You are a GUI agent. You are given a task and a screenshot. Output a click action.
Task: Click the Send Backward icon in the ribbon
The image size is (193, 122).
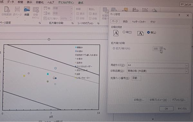click(x=114, y=10)
